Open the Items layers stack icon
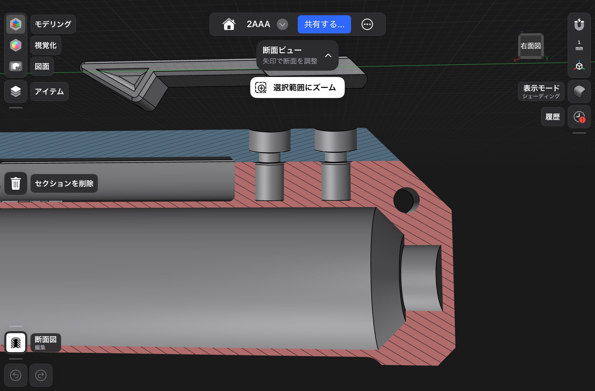The height and width of the screenshot is (391, 595). [x=16, y=91]
